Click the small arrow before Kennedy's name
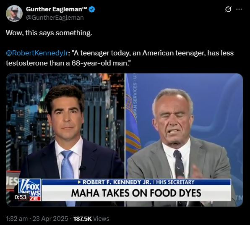 (x=79, y=182)
